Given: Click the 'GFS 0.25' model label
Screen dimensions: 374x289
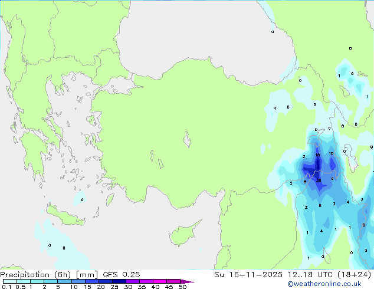Looking at the screenshot, I should pos(122,275).
